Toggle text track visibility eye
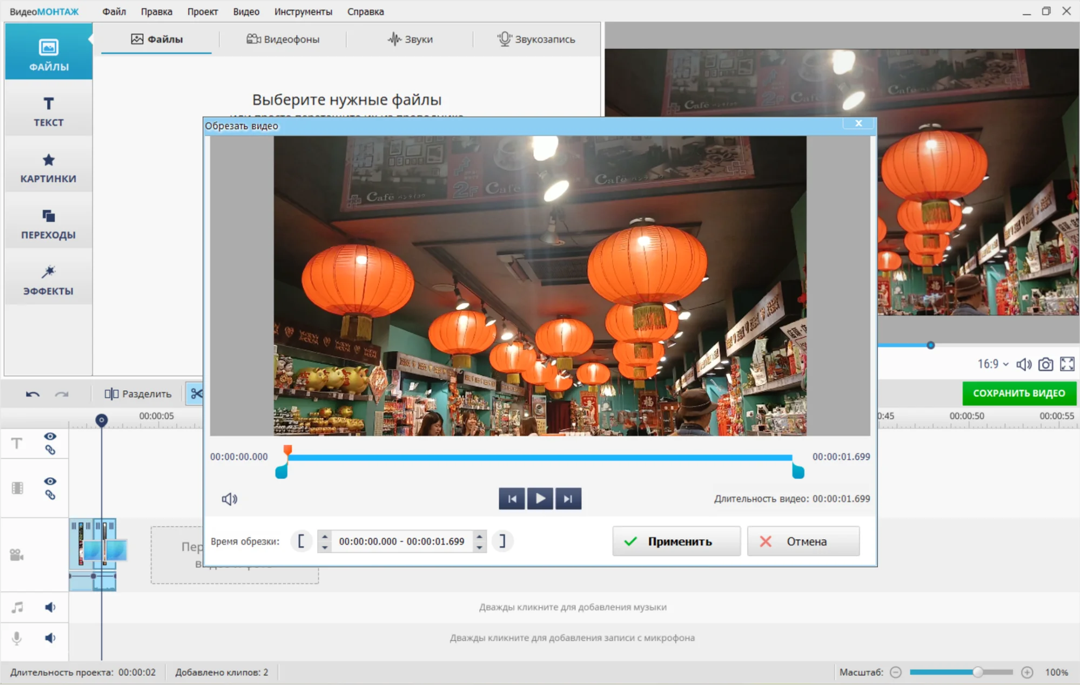The height and width of the screenshot is (685, 1080). (50, 436)
